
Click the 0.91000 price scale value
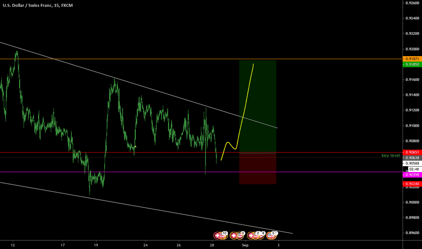coord(412,125)
